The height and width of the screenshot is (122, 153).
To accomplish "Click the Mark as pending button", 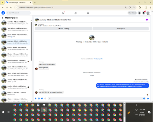I will coord(64,29).
